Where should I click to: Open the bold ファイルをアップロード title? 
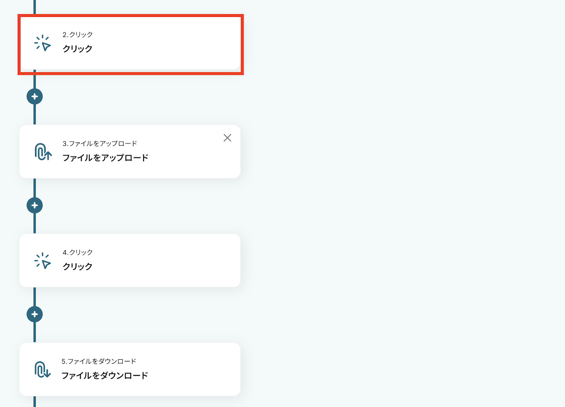coord(105,158)
